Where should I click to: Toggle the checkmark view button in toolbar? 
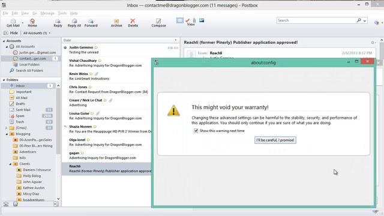[188, 20]
